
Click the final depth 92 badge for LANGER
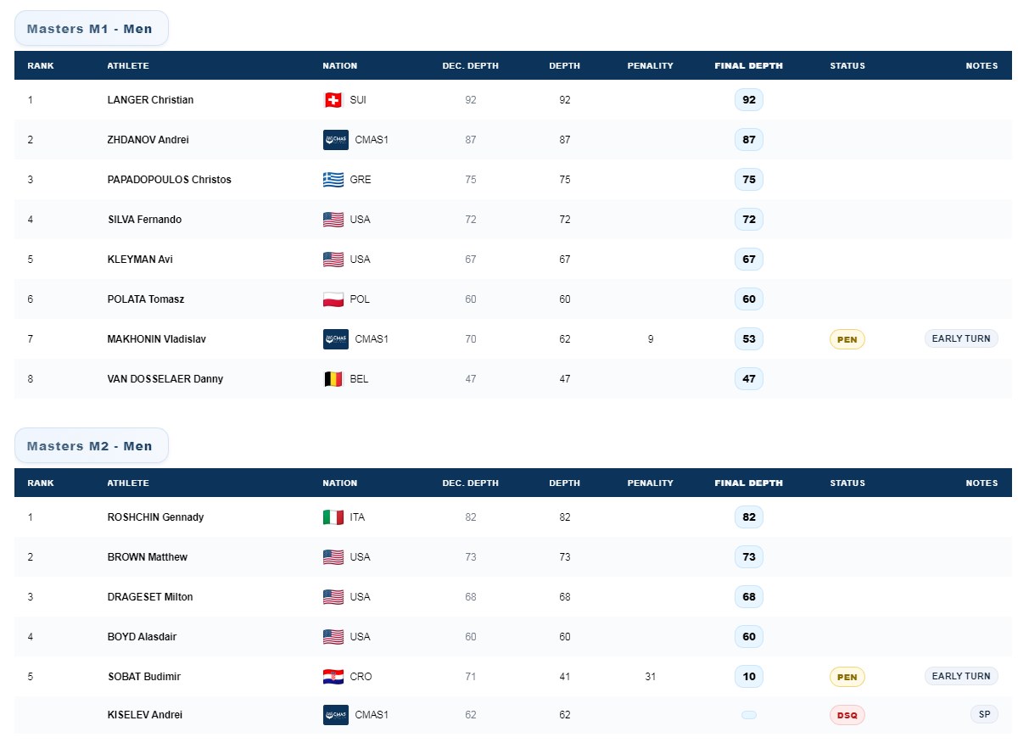click(749, 100)
